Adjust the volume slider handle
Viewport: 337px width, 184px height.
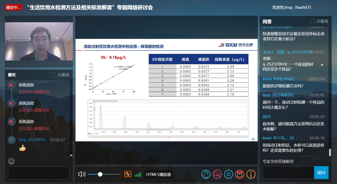point(100,174)
